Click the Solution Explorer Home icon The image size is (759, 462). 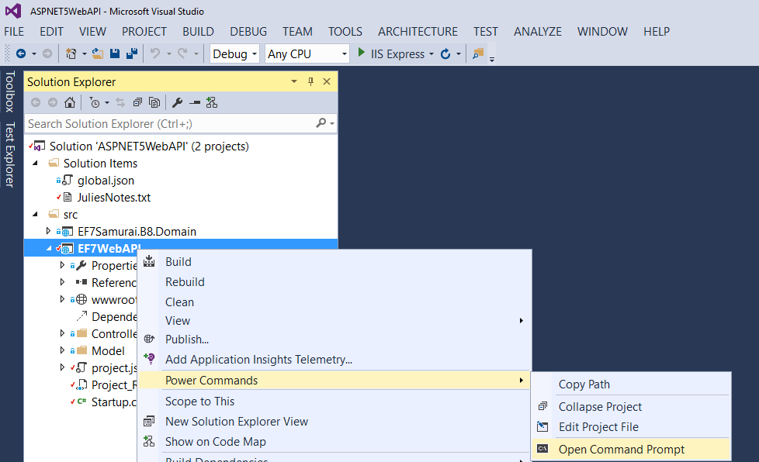click(x=70, y=102)
